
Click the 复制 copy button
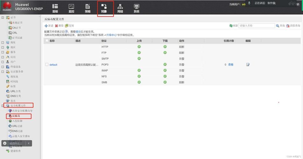coord(70,25)
